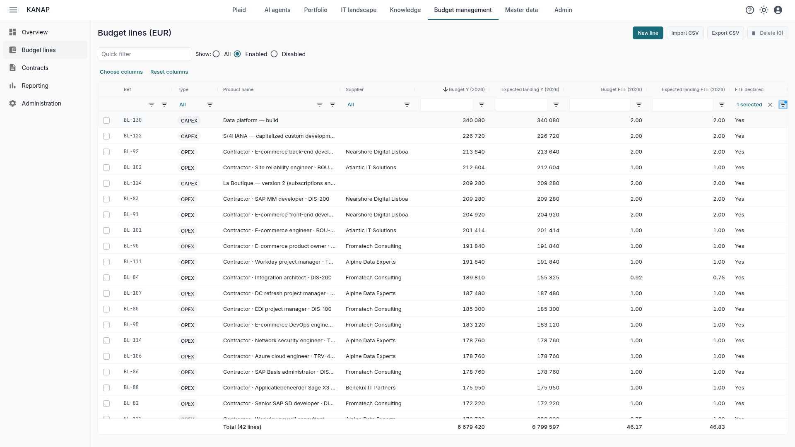This screenshot has height=447, width=795.
Task: Click the Overview dashboard icon in sidebar
Action: coord(13,32)
